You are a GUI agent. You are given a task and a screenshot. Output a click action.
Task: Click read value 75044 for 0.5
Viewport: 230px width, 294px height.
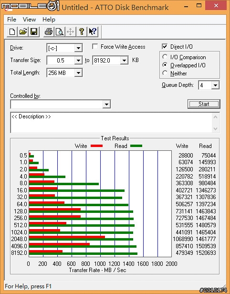[209, 156]
